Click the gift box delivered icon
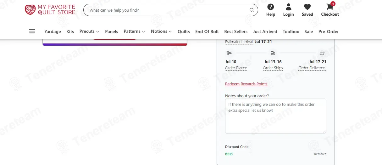The image size is (382, 165). 322,53
